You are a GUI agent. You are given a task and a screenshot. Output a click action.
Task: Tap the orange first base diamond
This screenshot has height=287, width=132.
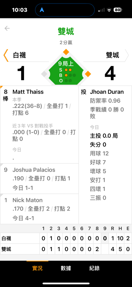click(x=88, y=74)
